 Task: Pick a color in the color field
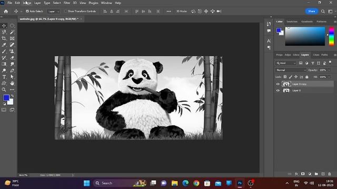pyautogui.click(x=305, y=36)
